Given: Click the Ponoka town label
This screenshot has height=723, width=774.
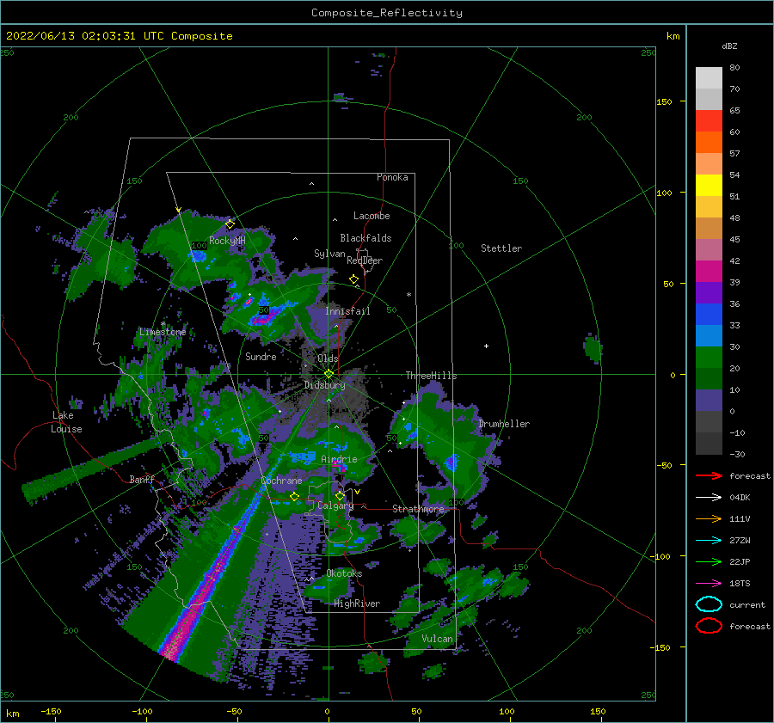Looking at the screenshot, I should coord(392,178).
